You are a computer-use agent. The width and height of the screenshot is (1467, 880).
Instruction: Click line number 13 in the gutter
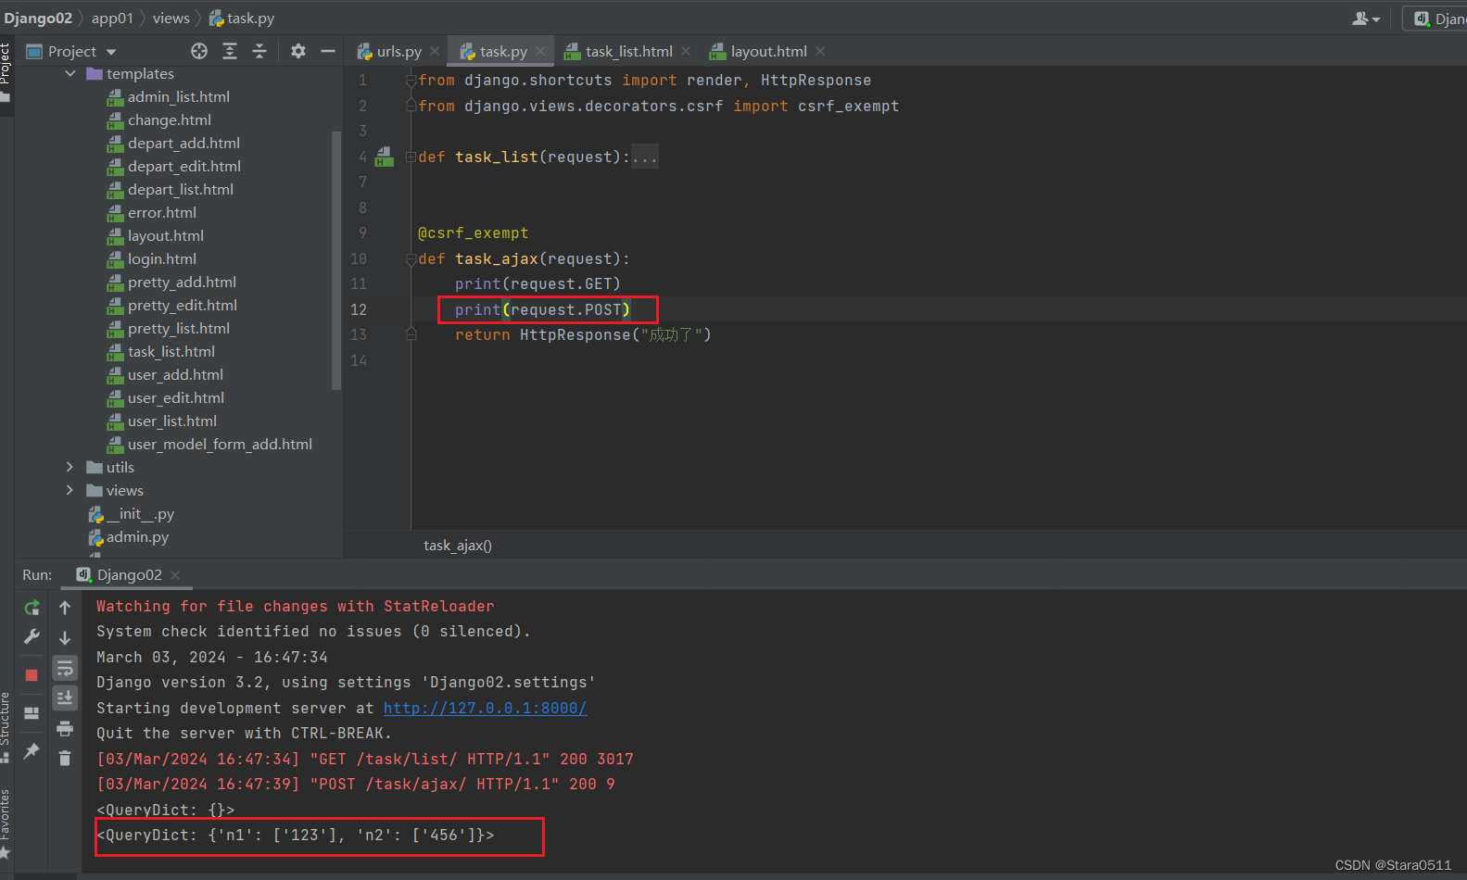click(359, 334)
